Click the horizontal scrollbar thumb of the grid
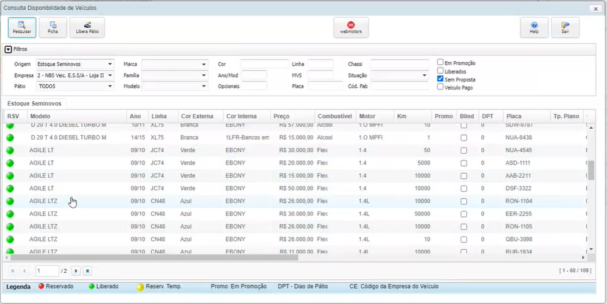 [x=155, y=257]
